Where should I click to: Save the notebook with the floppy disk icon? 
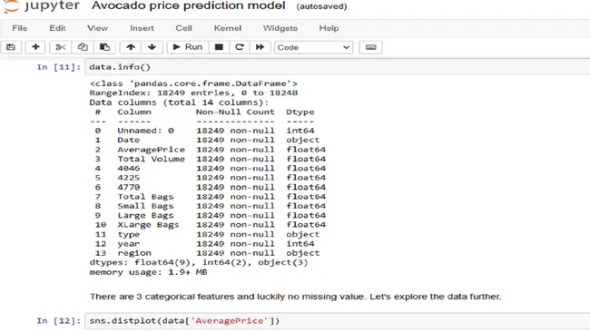pos(11,47)
